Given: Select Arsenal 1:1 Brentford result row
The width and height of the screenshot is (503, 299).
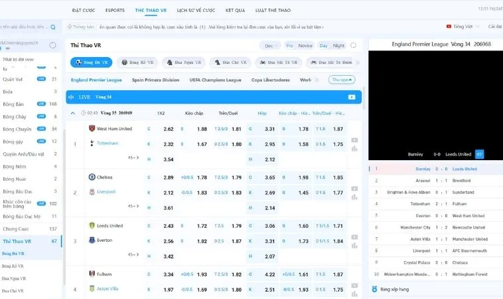Looking at the screenshot, I should pos(435,181).
